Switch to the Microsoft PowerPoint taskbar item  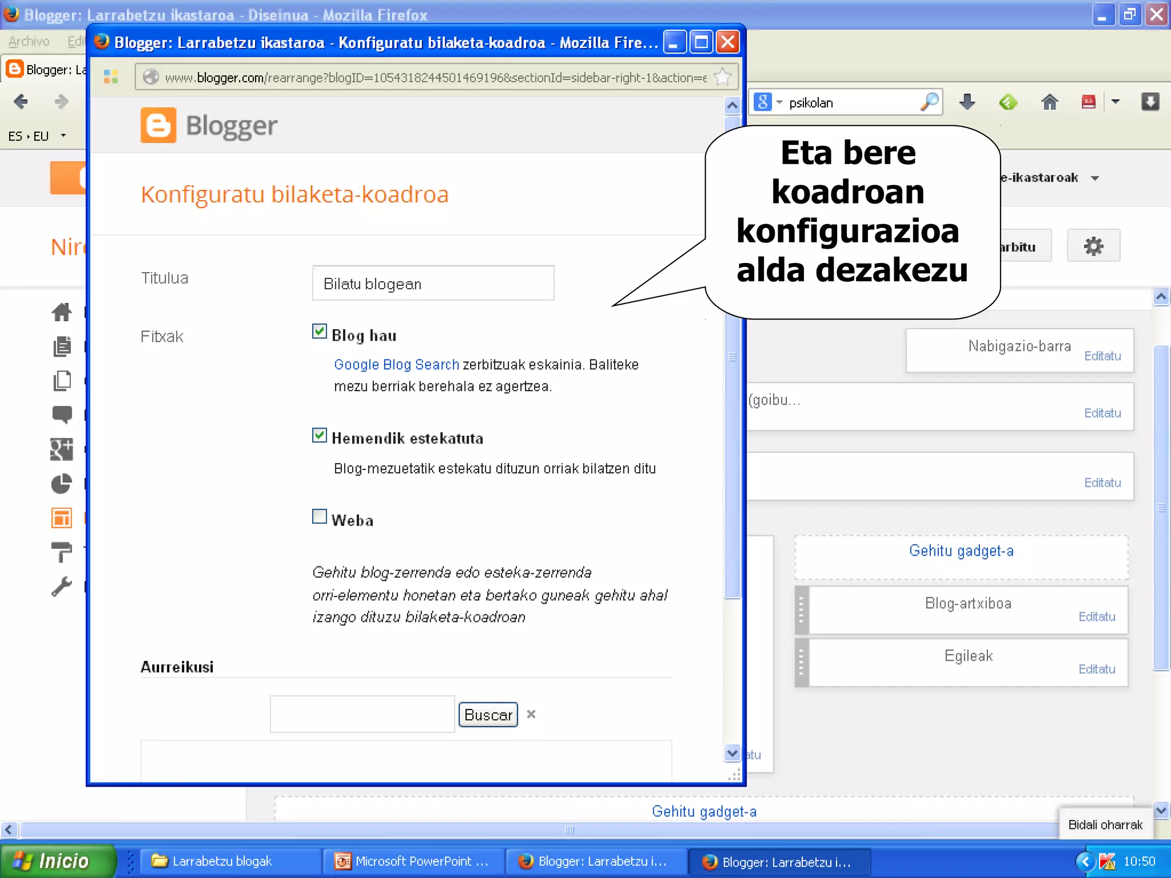click(413, 861)
